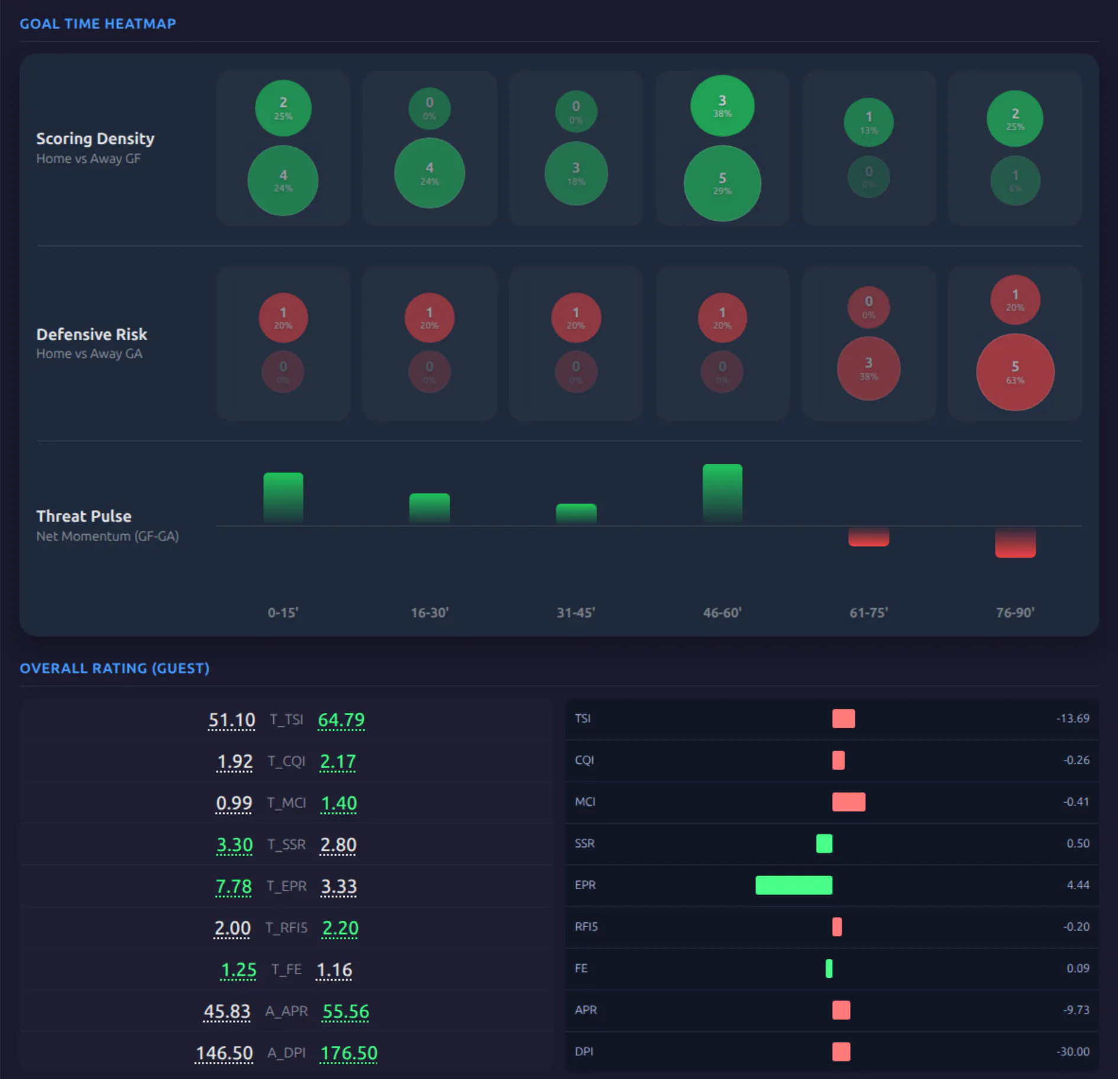Screen dimensions: 1118x1079
Task: Click the Scoring Density bubble showing 5 29%
Action: (x=722, y=183)
